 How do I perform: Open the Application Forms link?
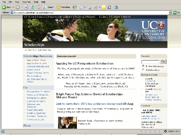(x=36, y=60)
